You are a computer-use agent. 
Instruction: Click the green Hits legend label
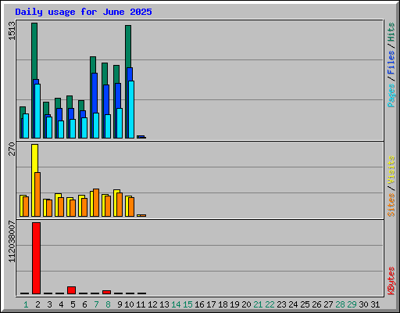point(391,32)
